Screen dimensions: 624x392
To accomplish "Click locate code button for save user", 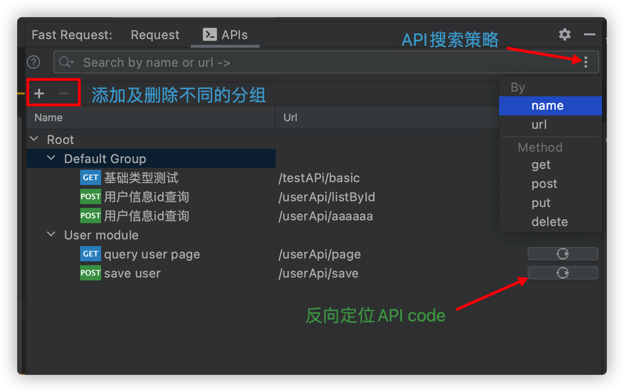I will click(562, 273).
